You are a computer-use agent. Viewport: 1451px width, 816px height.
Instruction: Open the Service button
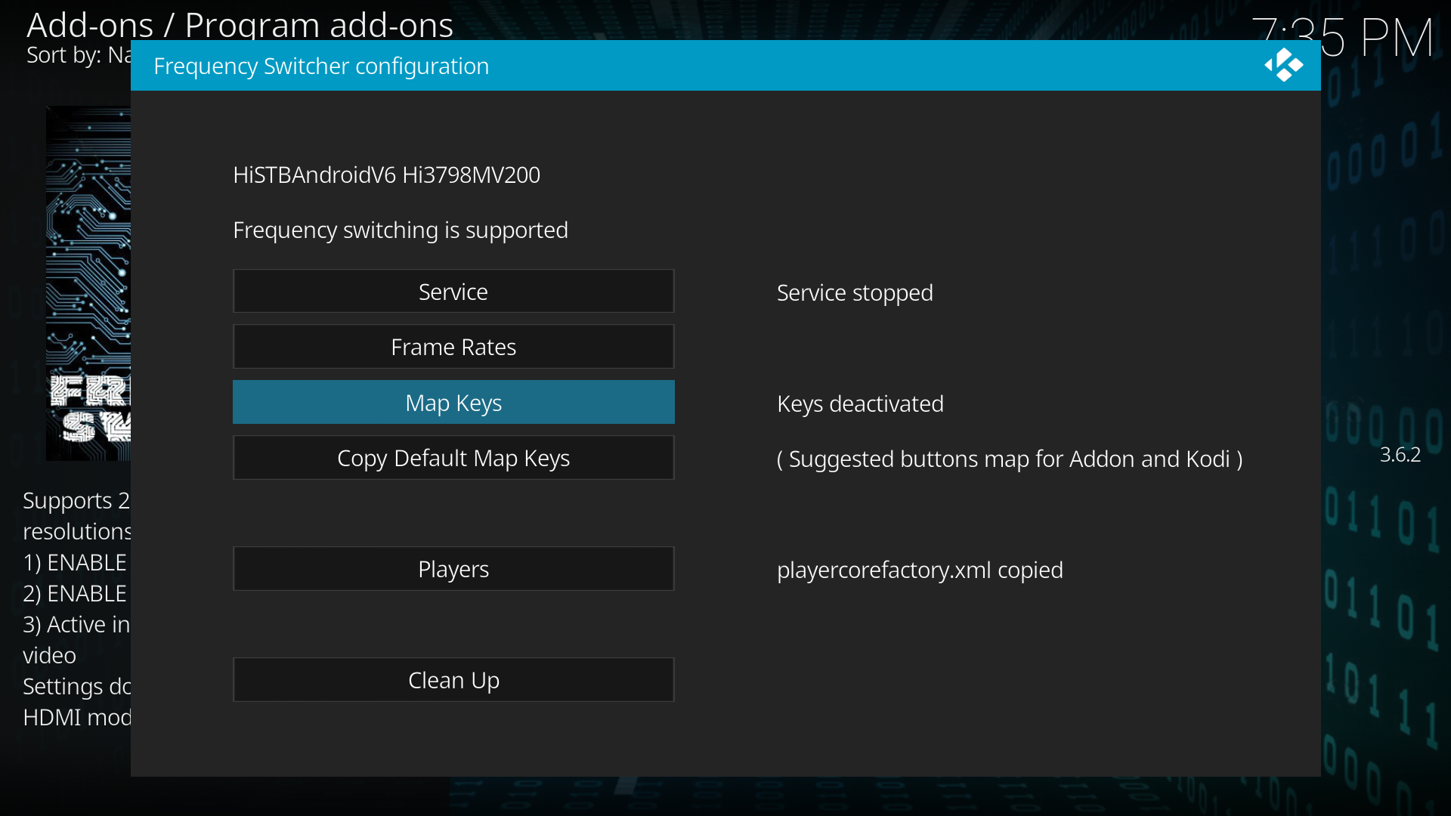(x=453, y=292)
